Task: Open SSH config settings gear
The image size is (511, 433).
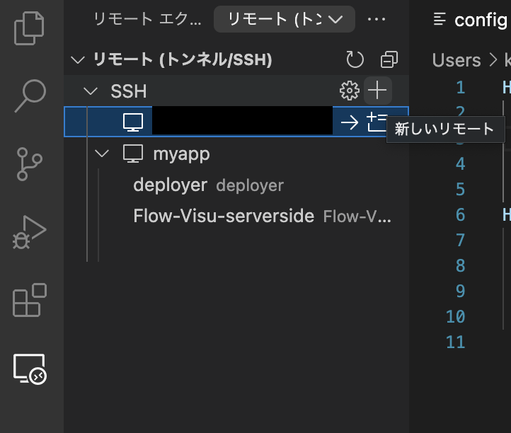Action: pyautogui.click(x=349, y=91)
